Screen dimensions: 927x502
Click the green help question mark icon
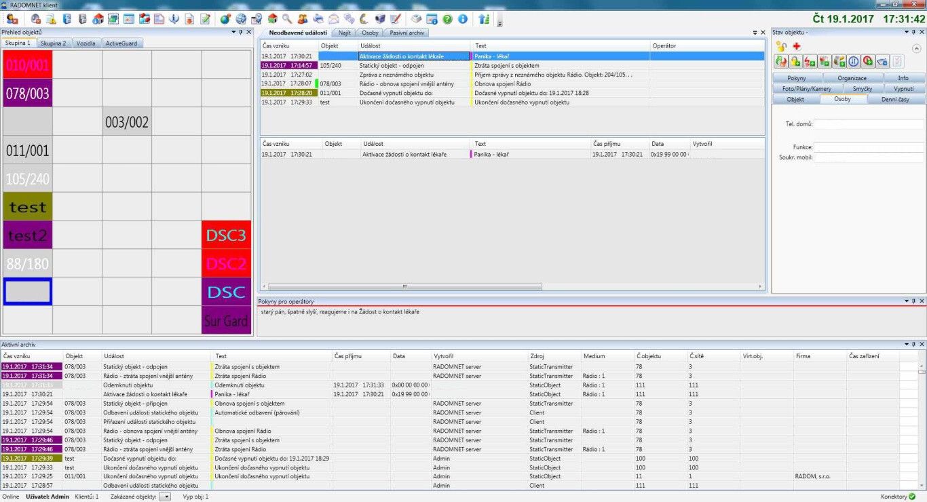[x=447, y=19]
